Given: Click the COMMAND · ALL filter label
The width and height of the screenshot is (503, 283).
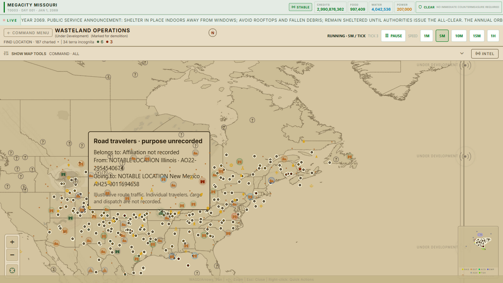Looking at the screenshot, I should point(64,54).
